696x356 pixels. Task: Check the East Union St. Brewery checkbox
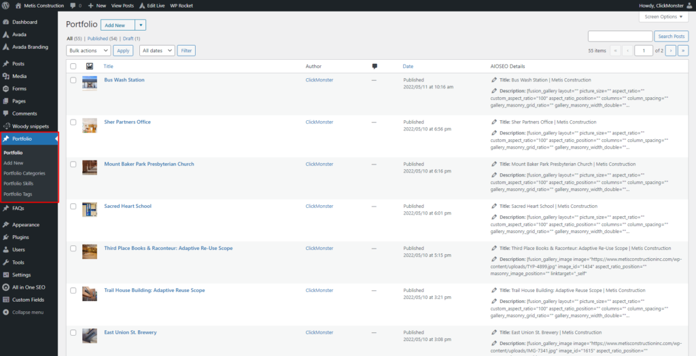pos(73,332)
